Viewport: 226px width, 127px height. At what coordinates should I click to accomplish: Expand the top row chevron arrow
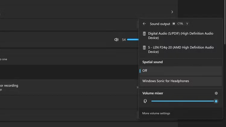click(172, 12)
